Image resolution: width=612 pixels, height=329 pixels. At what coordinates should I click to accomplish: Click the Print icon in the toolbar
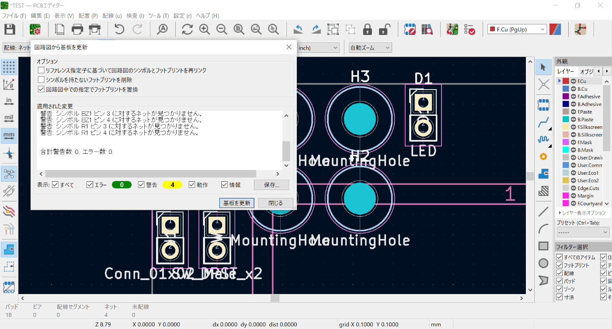(77, 29)
